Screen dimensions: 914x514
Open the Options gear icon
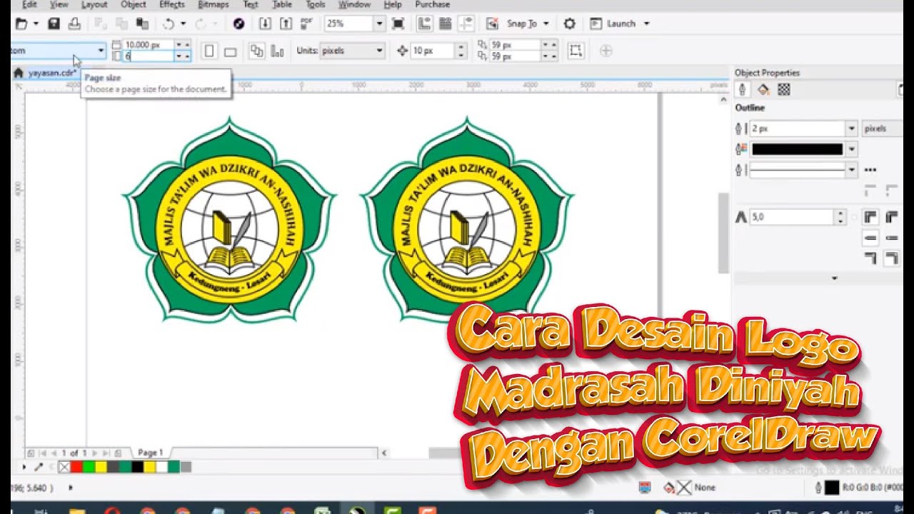[569, 24]
